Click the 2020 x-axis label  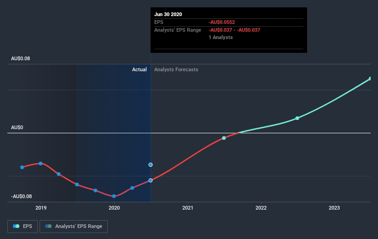coord(114,208)
